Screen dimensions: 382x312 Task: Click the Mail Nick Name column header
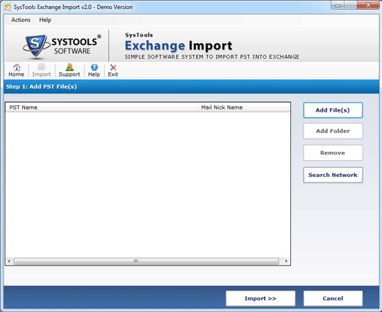coord(244,107)
